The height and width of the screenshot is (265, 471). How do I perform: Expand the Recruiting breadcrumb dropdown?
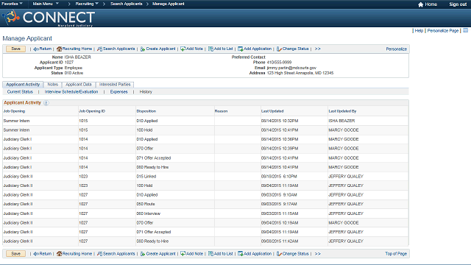(x=87, y=4)
